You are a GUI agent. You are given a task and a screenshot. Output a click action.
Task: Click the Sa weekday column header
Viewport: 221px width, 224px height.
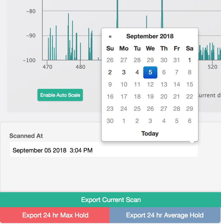point(189,48)
